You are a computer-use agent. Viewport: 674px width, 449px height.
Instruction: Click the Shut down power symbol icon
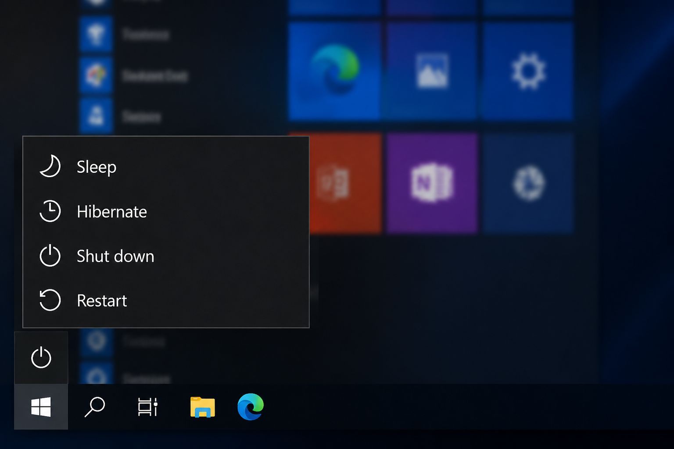click(50, 255)
